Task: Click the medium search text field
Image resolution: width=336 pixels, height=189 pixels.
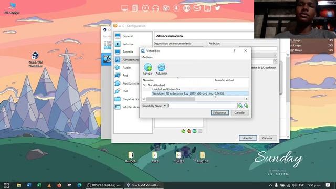Action: tap(203, 106)
